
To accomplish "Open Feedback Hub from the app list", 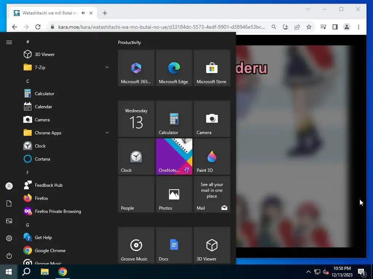I will [66, 185].
